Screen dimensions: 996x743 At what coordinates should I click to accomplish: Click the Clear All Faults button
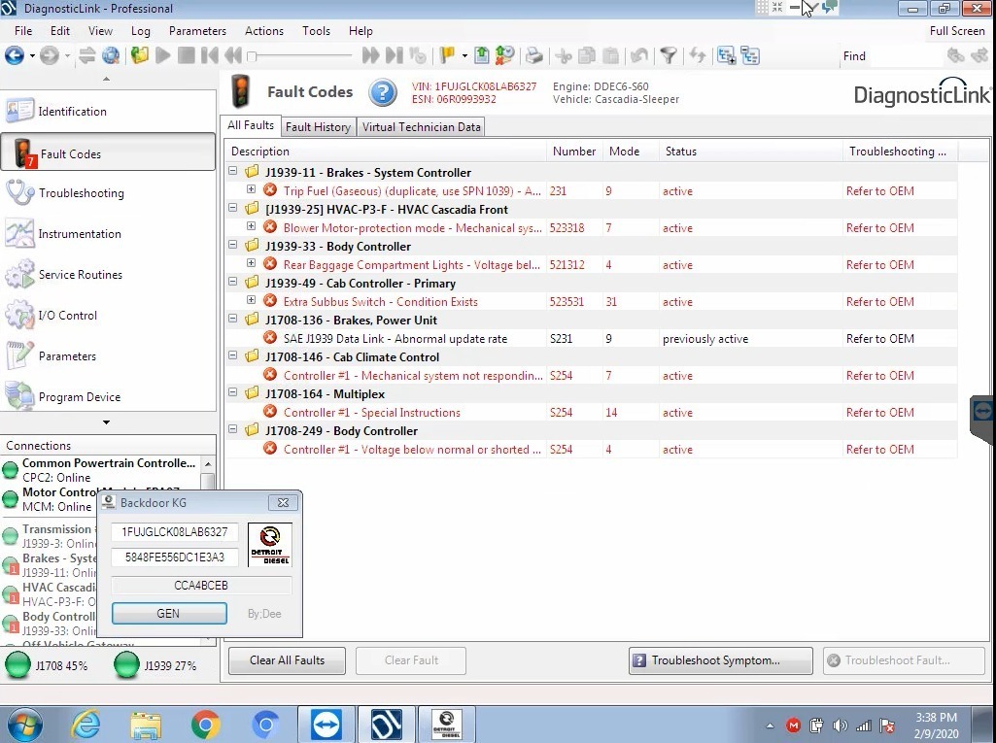[287, 660]
